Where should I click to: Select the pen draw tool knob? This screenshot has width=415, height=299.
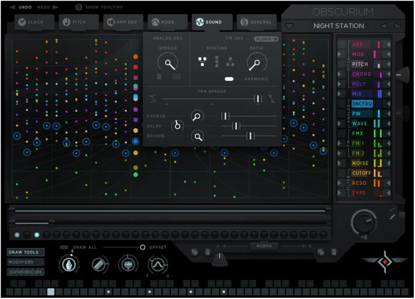tap(69, 264)
